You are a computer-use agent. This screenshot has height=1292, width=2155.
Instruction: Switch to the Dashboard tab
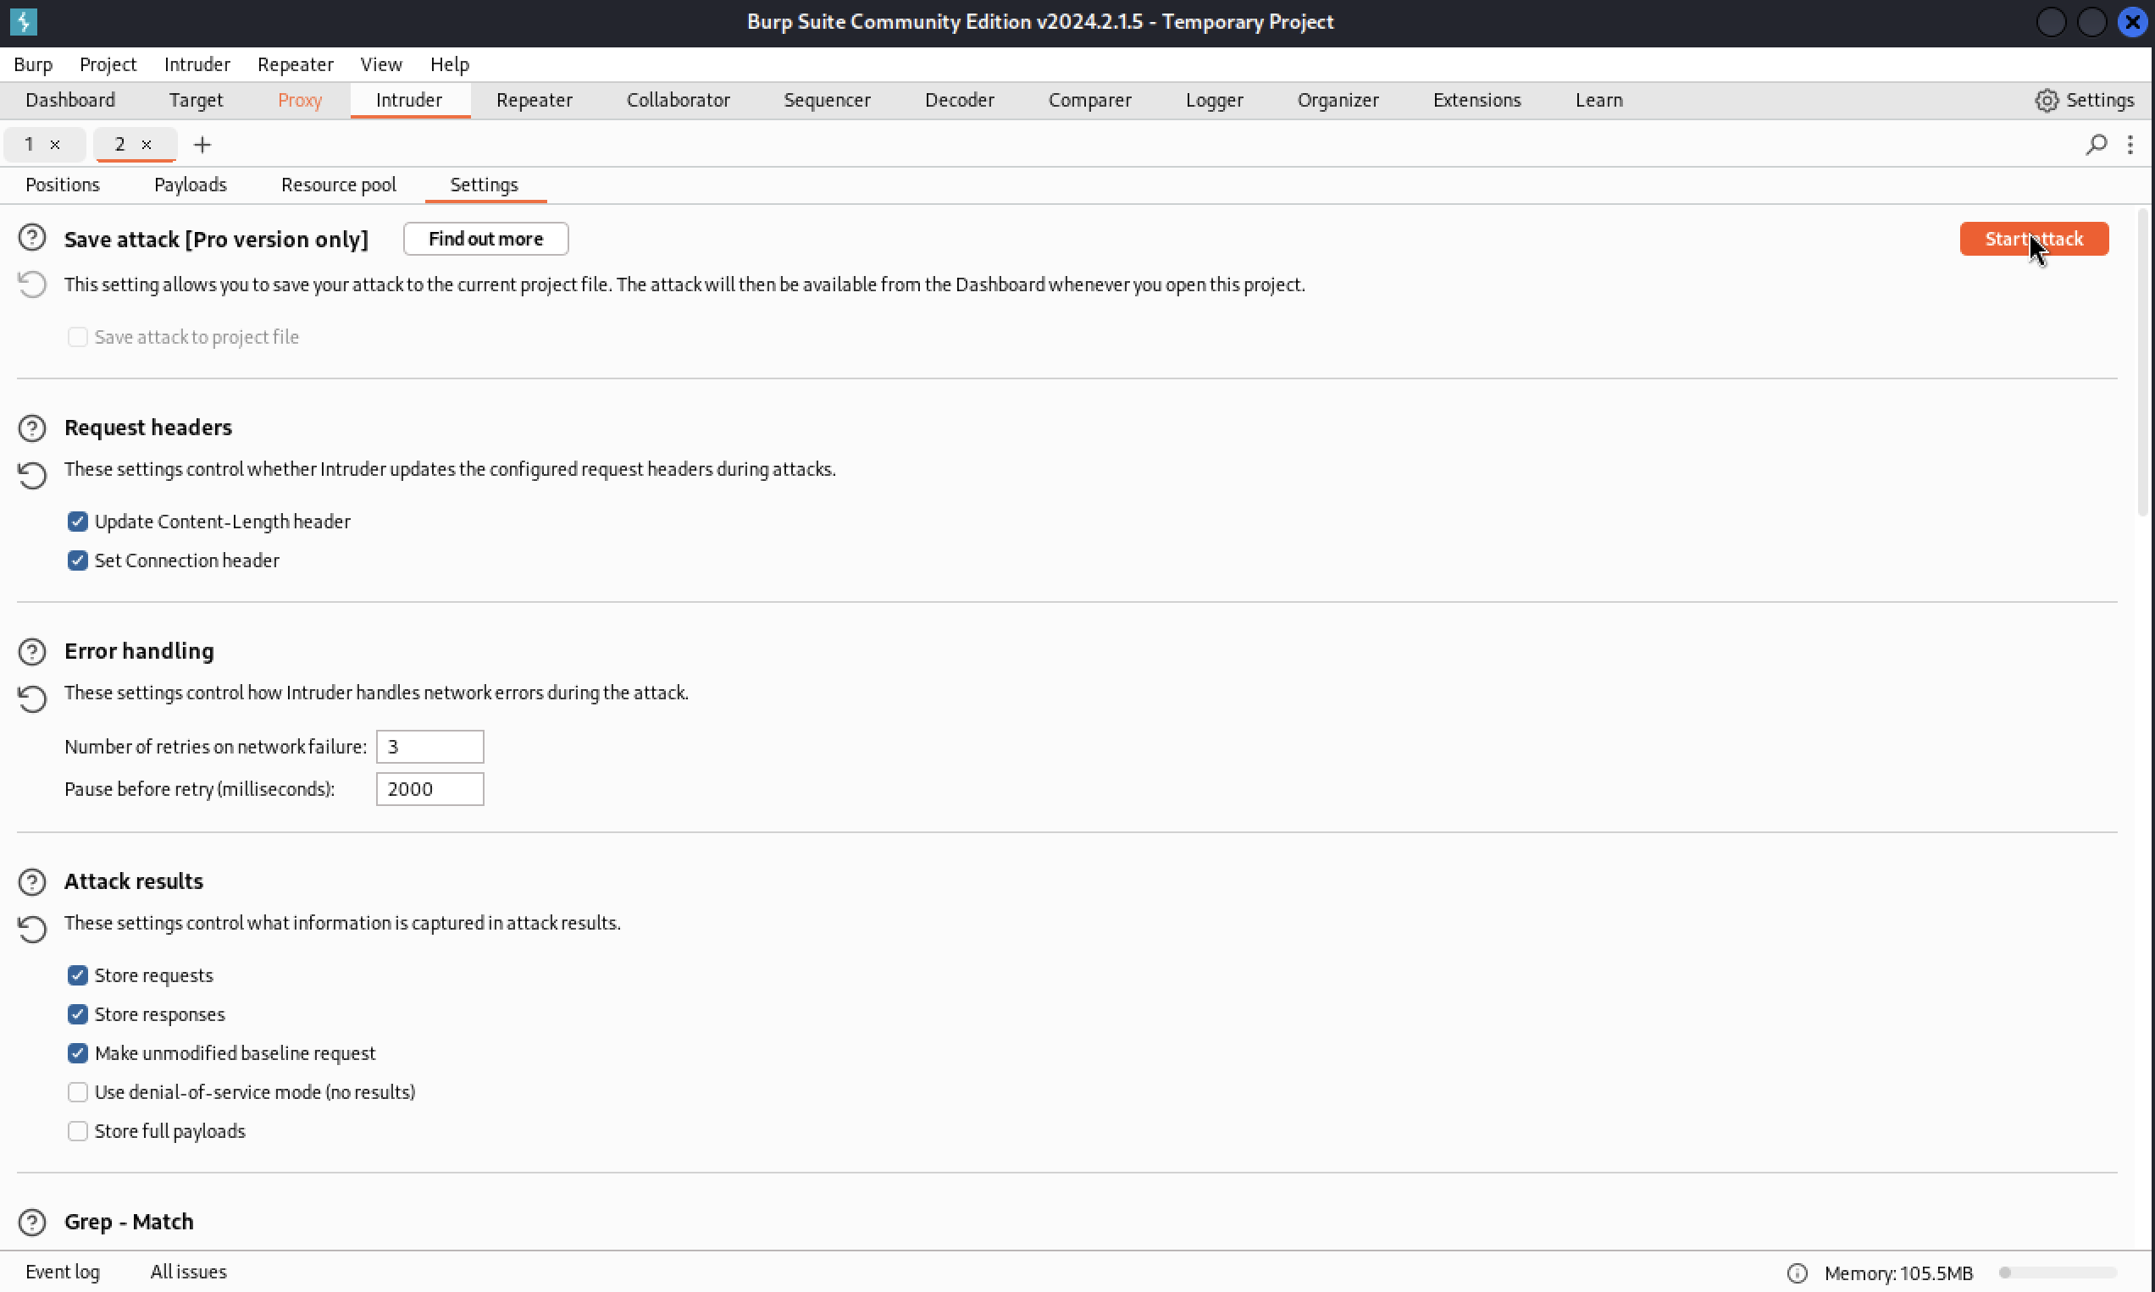click(x=70, y=100)
